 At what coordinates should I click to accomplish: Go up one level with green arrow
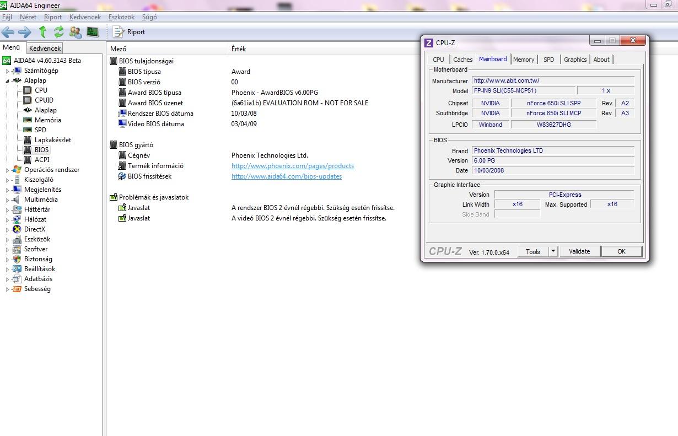42,31
